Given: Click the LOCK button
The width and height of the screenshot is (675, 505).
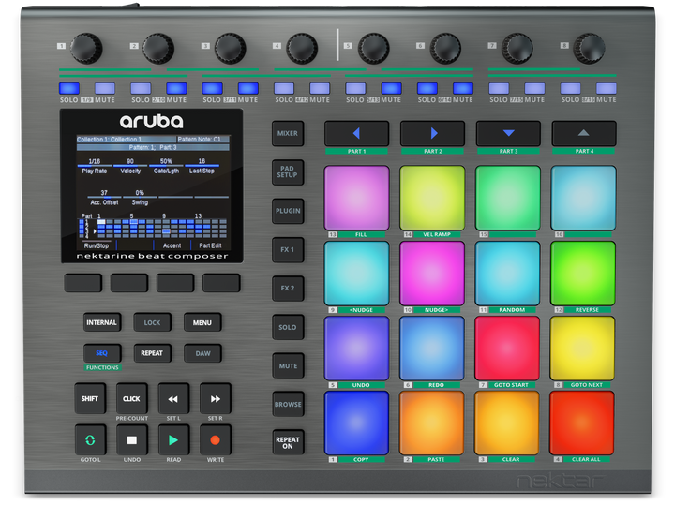Looking at the screenshot, I should tap(152, 322).
